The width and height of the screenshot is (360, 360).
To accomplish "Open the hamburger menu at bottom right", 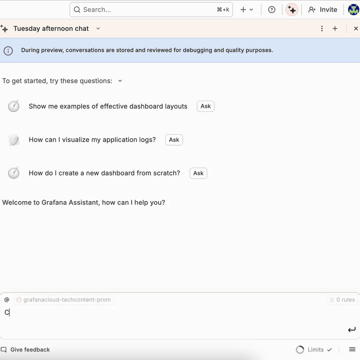I will point(352,349).
